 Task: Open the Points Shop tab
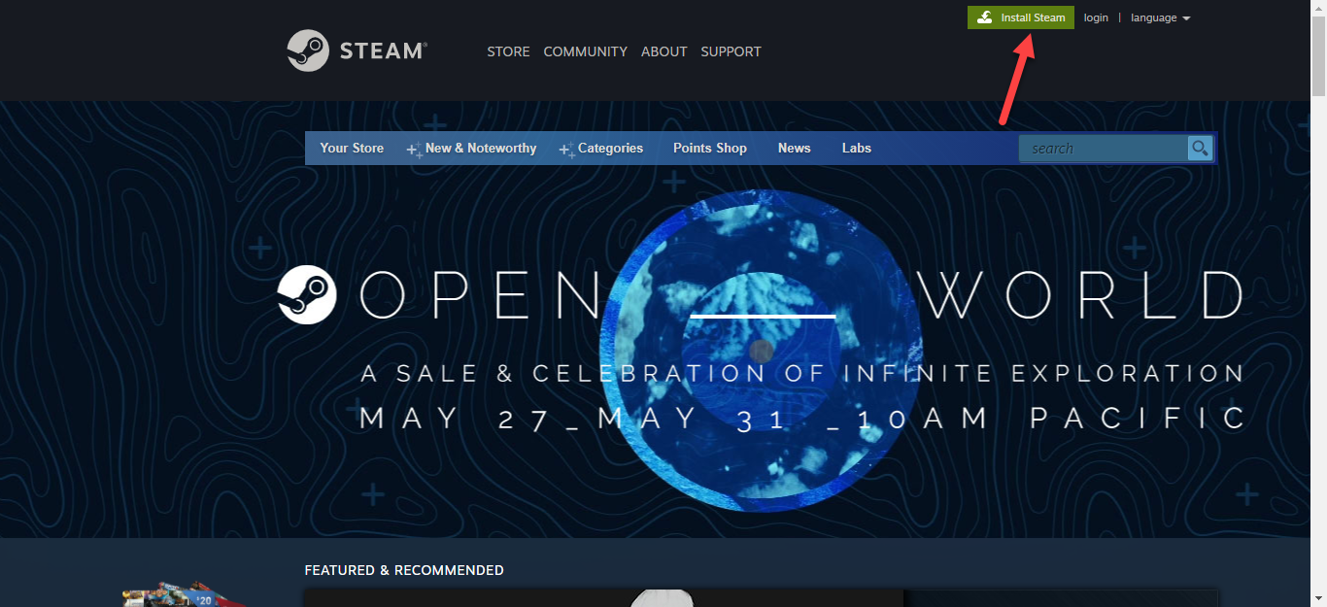709,149
